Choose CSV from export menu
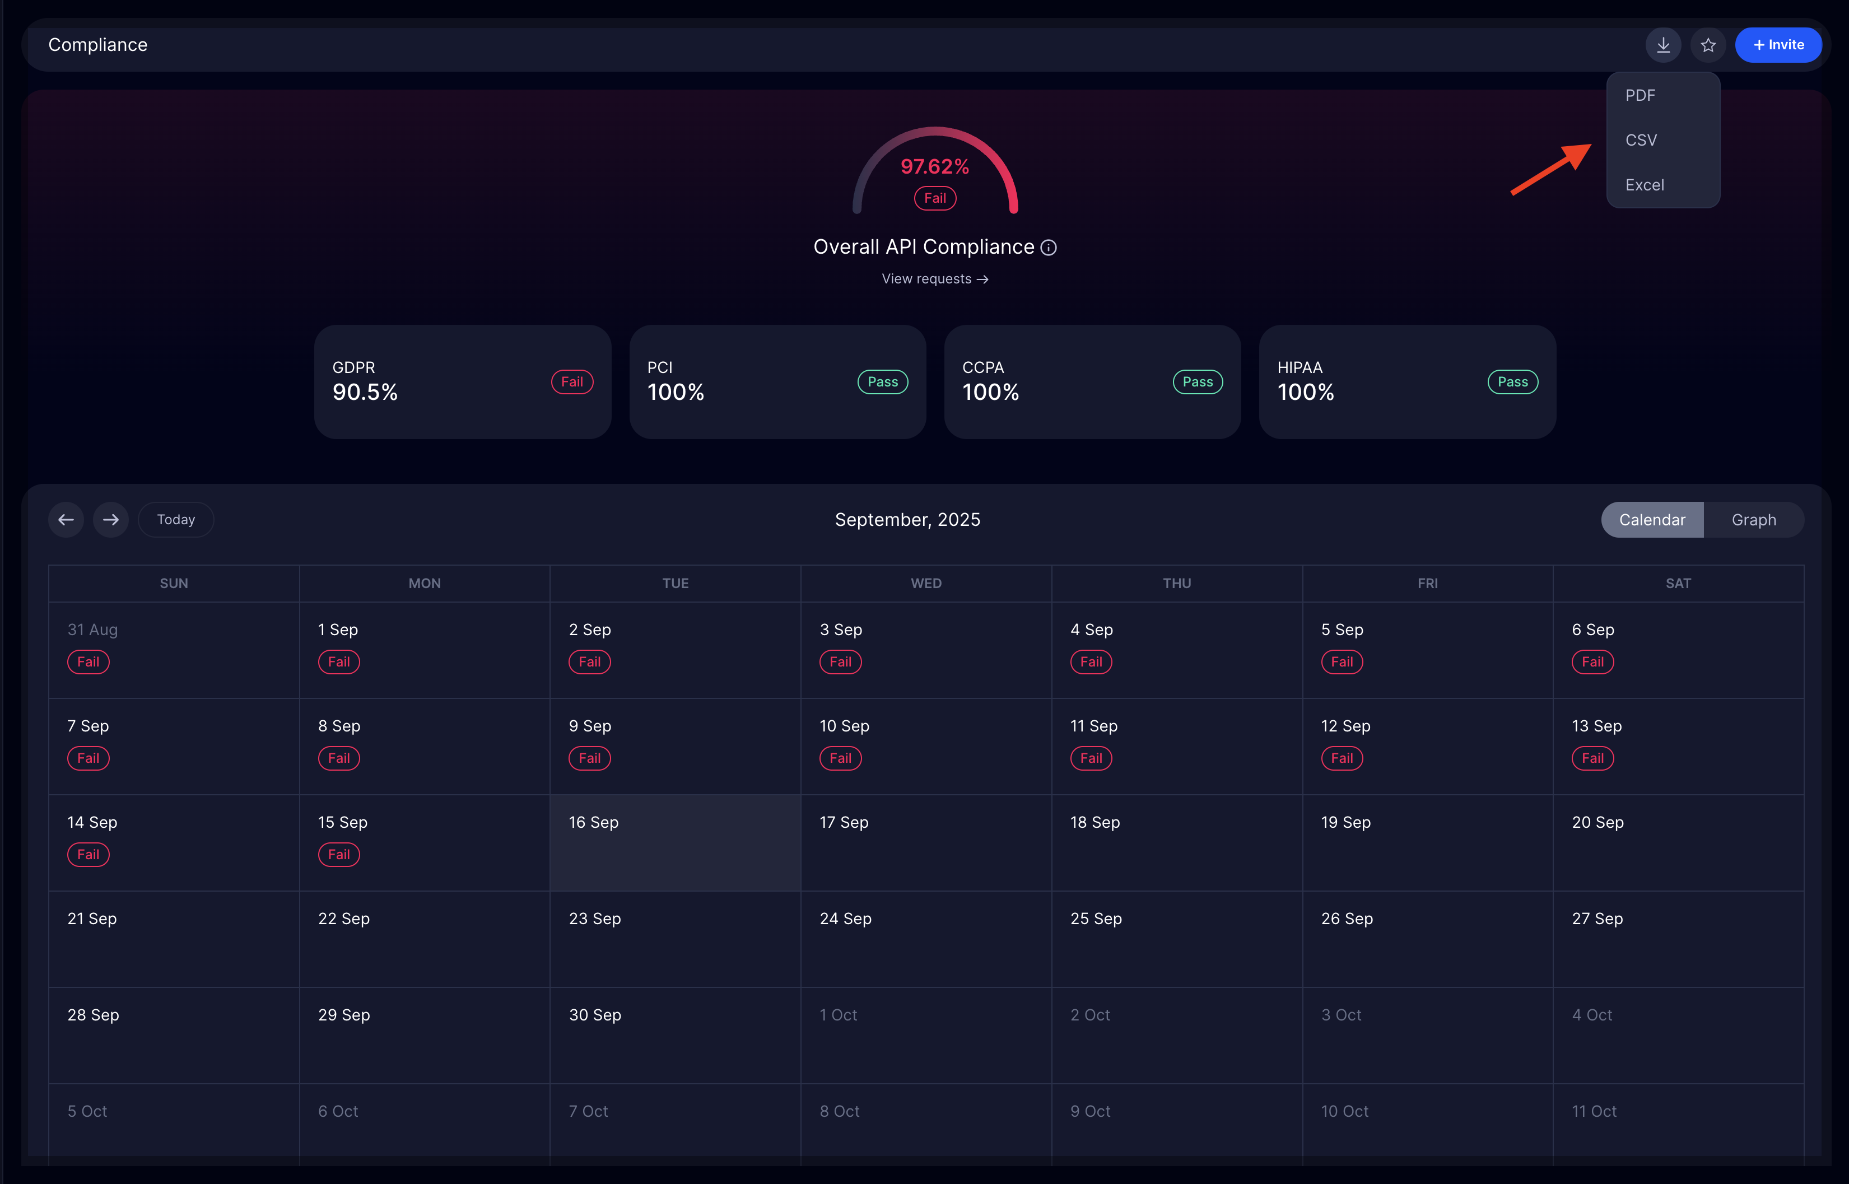The width and height of the screenshot is (1849, 1184). pyautogui.click(x=1641, y=140)
